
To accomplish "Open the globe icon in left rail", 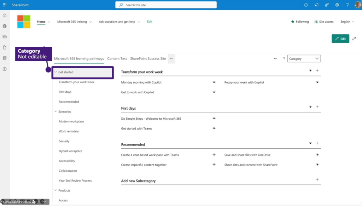I will [5, 26].
